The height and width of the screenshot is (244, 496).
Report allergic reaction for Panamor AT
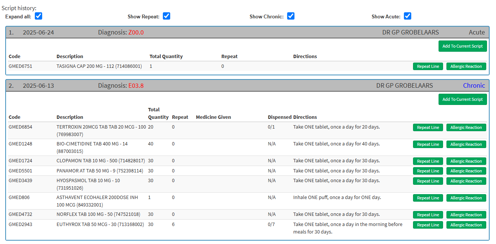tap(466, 171)
